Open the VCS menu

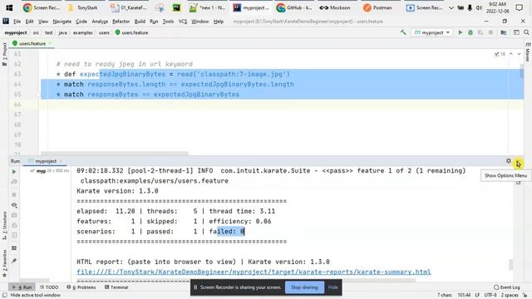tap(183, 22)
